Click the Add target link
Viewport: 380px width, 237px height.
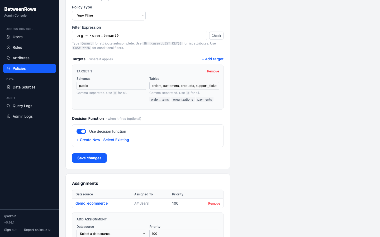[212, 59]
